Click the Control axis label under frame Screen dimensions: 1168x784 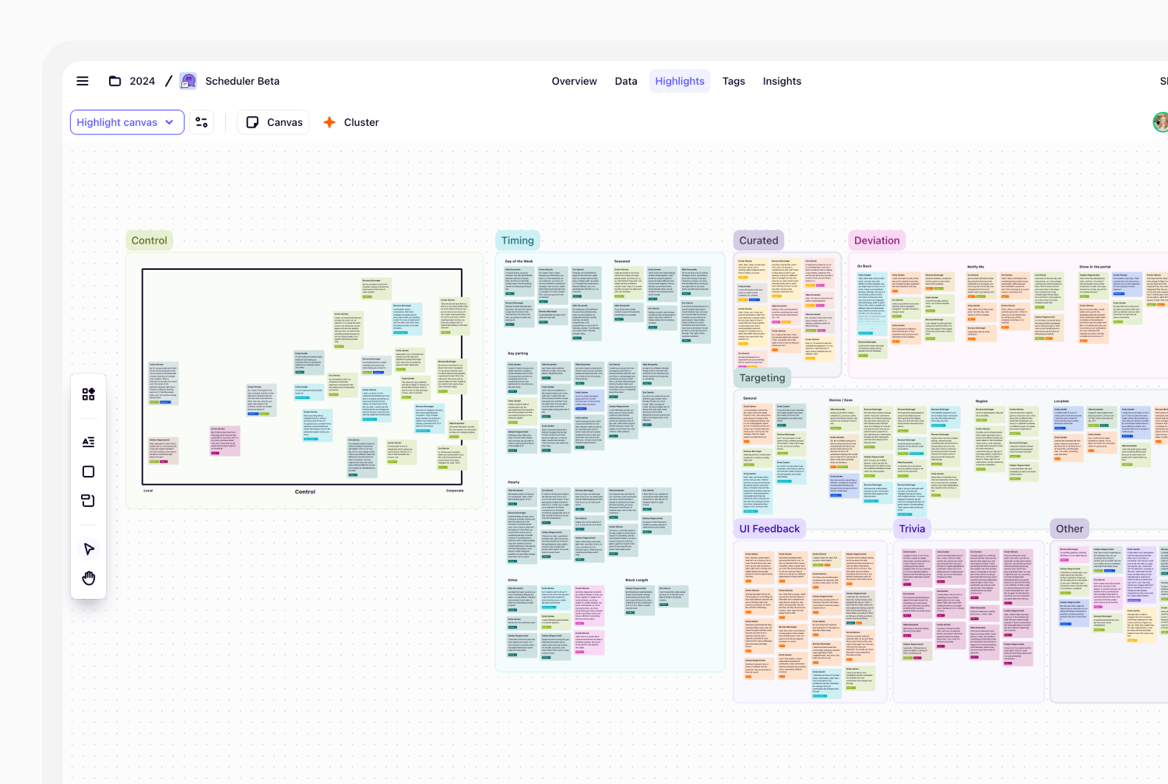(305, 492)
